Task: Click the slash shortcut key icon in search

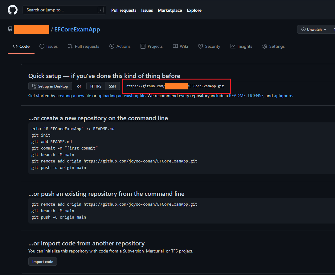Action: coord(100,10)
